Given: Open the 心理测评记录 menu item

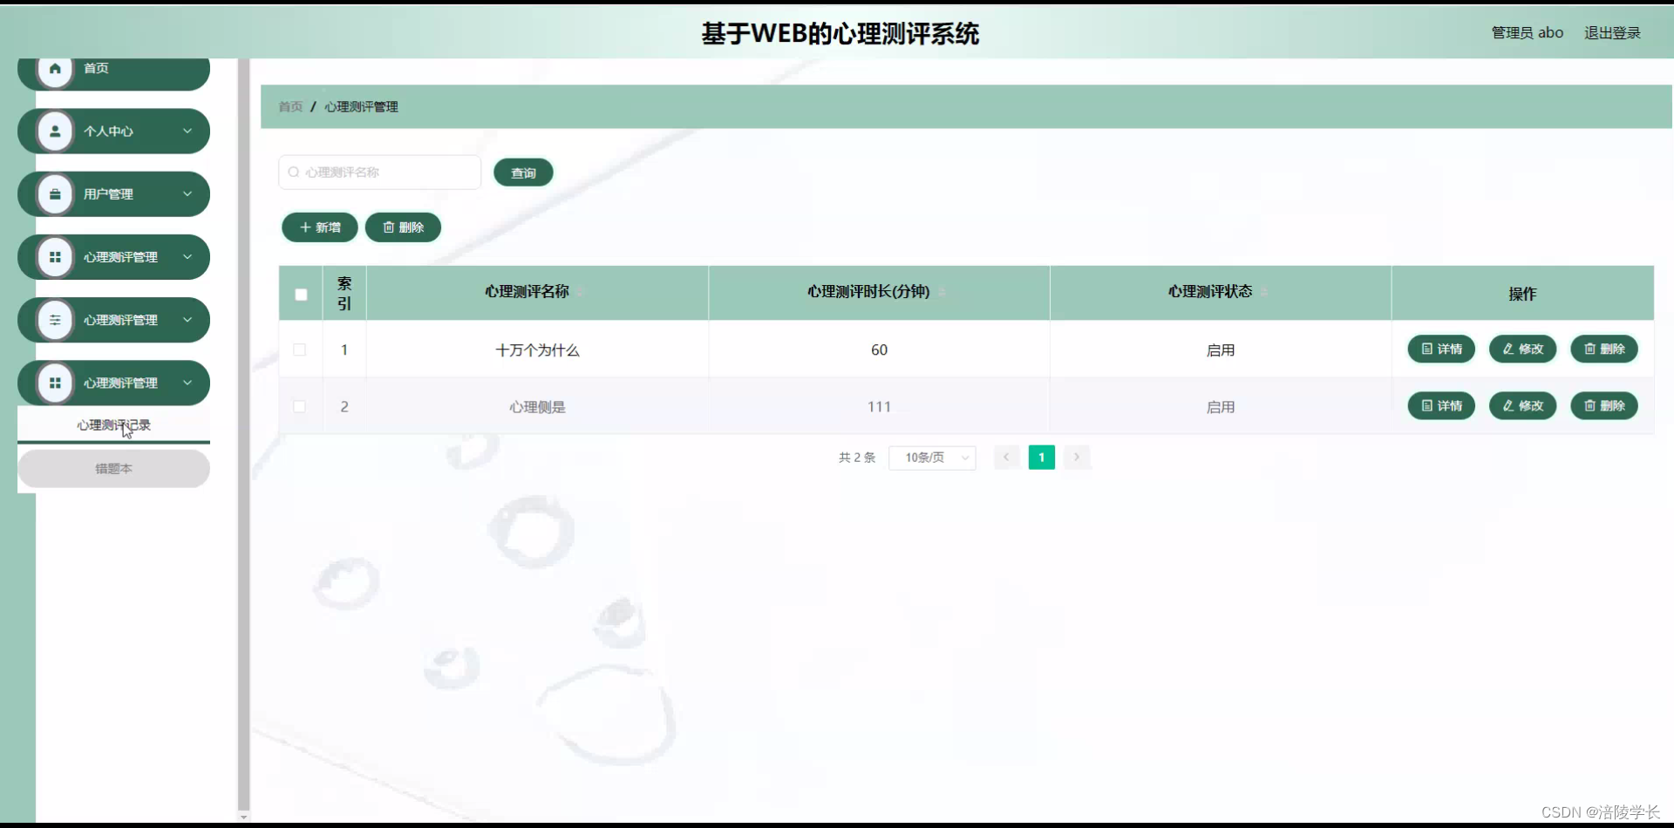Looking at the screenshot, I should coord(112,424).
